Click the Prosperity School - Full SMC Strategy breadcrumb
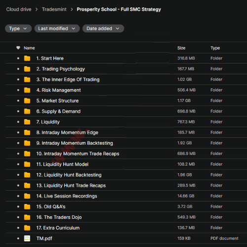Screen dimensions: 247x247 pos(119,9)
